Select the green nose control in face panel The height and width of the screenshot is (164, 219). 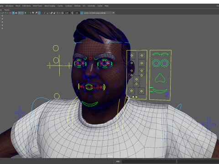pyautogui.click(x=160, y=78)
